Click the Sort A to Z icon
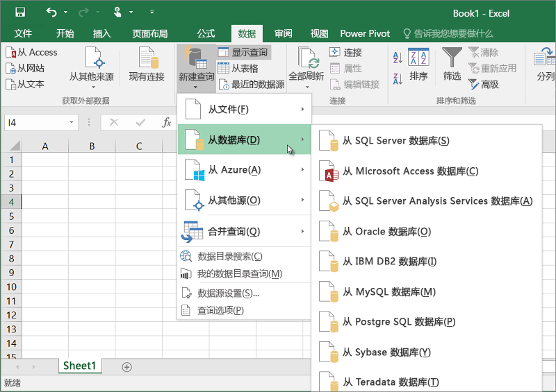Screen dimensions: 556x392 coord(398,58)
